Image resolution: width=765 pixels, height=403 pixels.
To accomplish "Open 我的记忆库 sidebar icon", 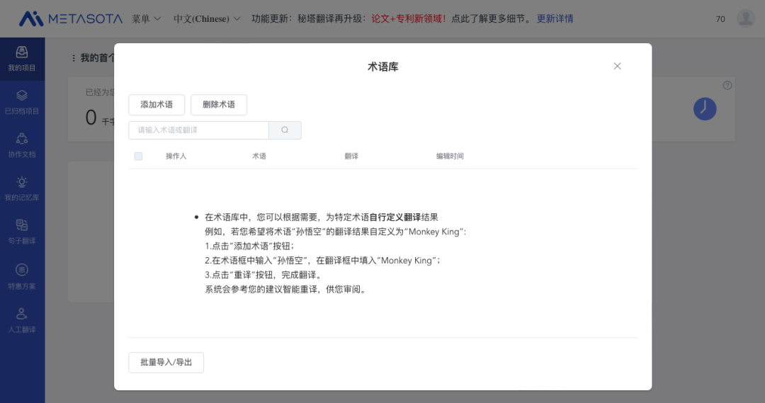I will (x=22, y=188).
